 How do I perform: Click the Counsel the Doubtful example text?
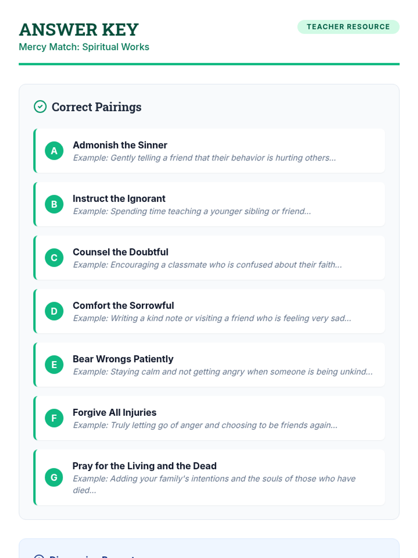[207, 265]
